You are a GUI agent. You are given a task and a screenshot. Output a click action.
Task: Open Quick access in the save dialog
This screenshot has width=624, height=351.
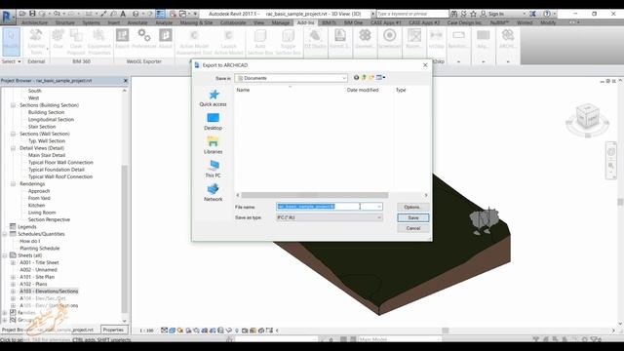tap(214, 98)
